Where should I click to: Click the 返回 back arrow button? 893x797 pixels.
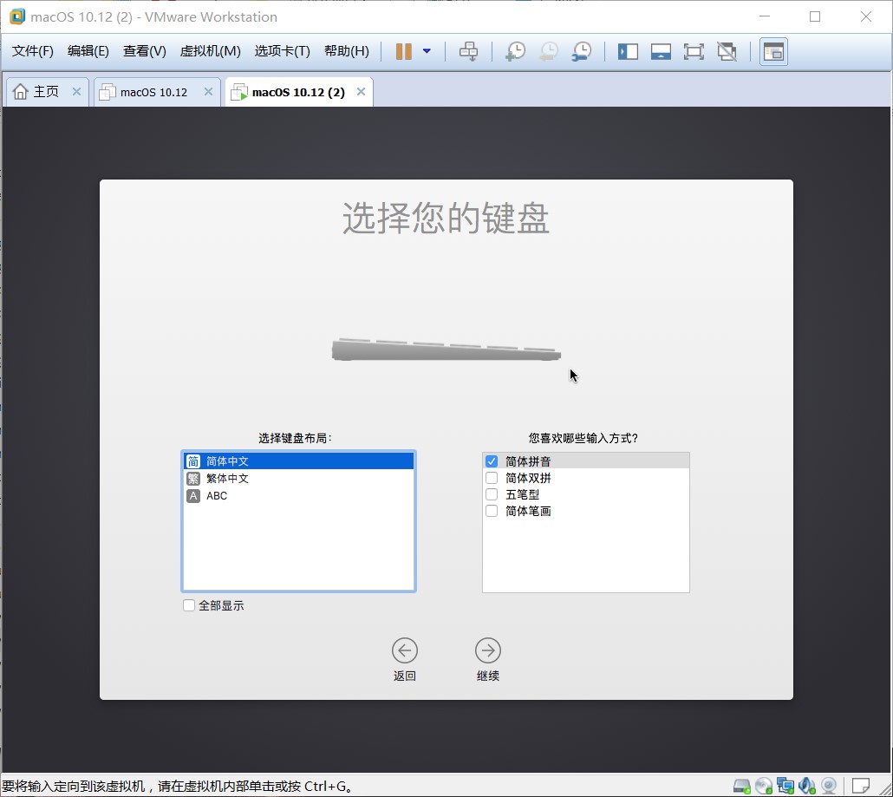(405, 650)
